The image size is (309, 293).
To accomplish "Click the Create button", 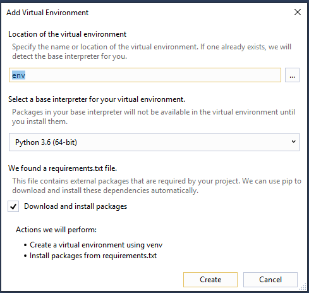I will pyautogui.click(x=210, y=280).
